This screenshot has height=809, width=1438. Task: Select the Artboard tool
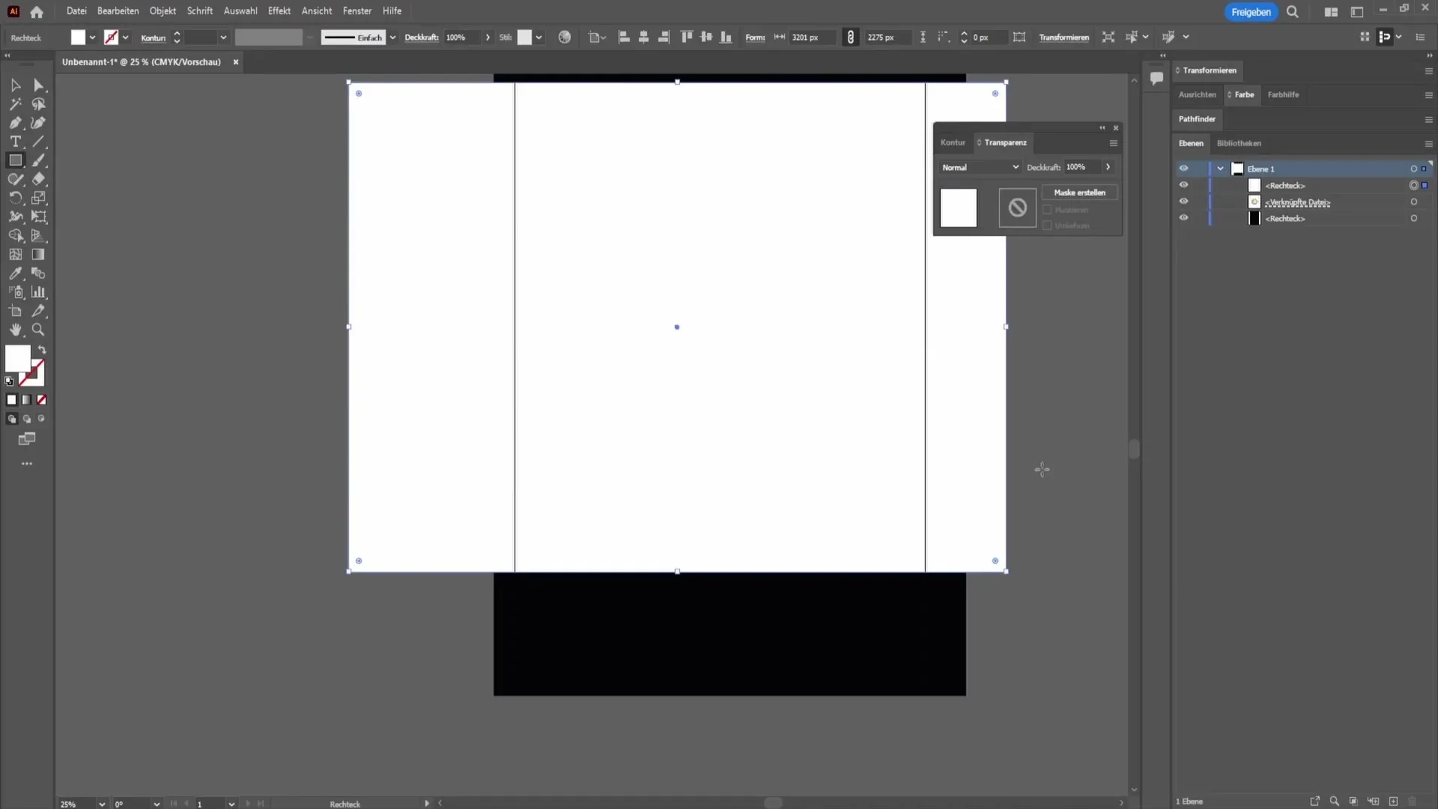coord(15,311)
